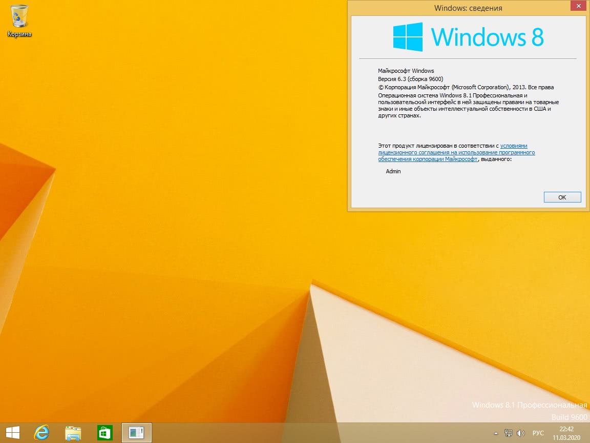
Task: Click the winver window taskbar button
Action: [137, 433]
